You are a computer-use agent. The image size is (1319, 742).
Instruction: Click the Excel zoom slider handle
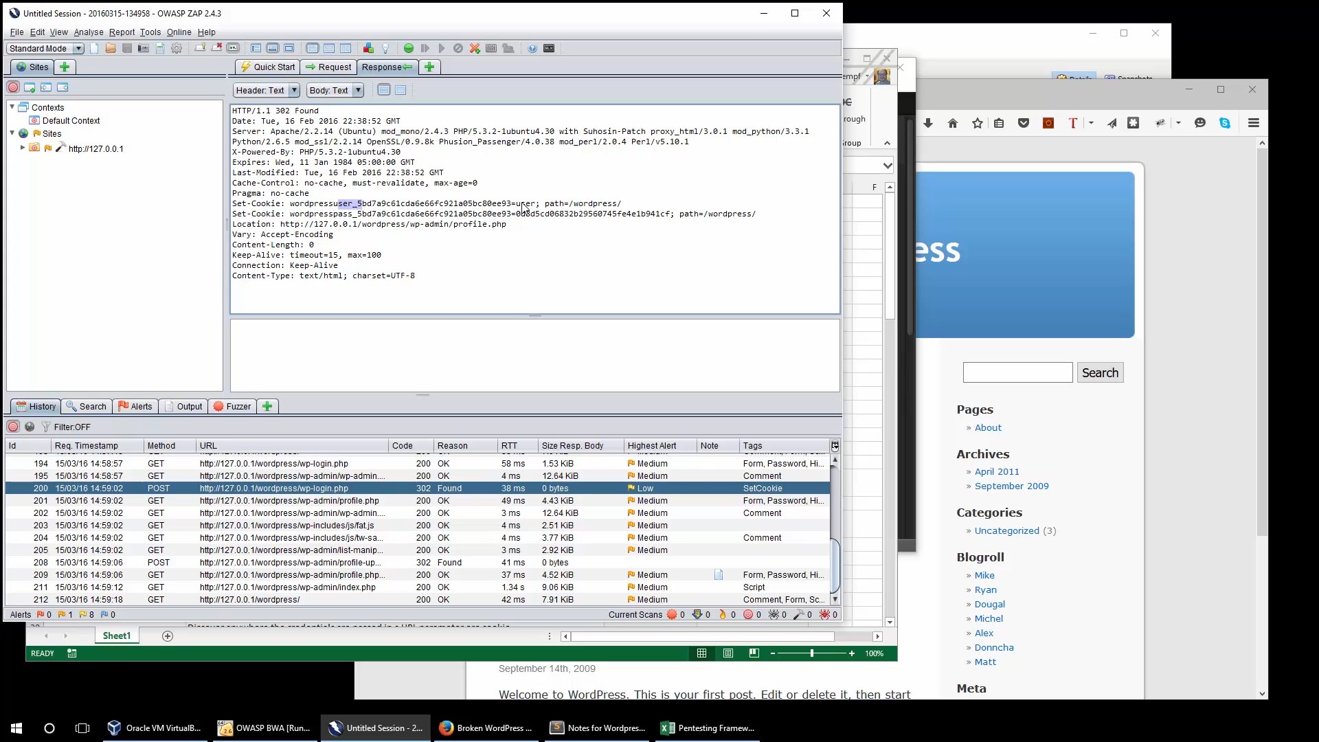tap(812, 653)
